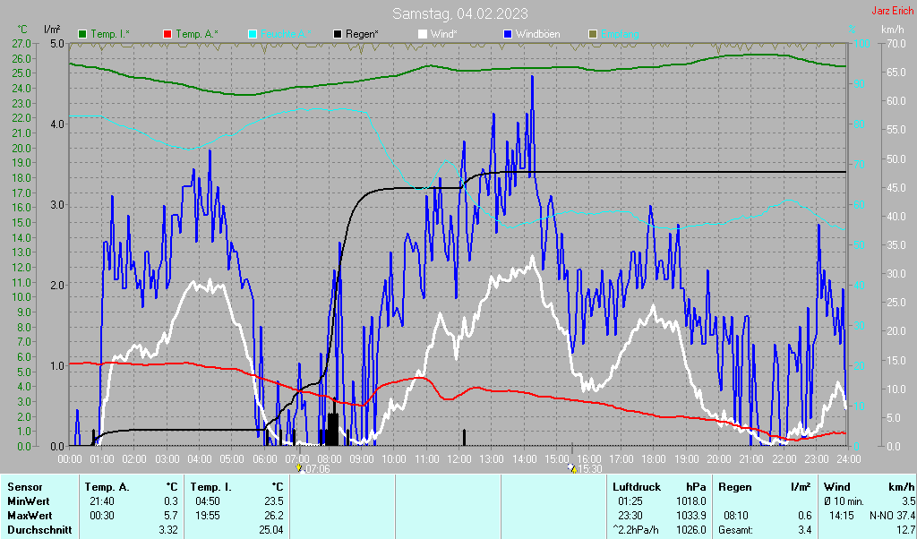Toggle the red Temp. A. legend square
The height and width of the screenshot is (539, 917).
coord(167,34)
